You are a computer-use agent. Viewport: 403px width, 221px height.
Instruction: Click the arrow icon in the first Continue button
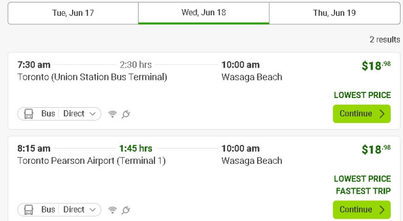point(382,114)
